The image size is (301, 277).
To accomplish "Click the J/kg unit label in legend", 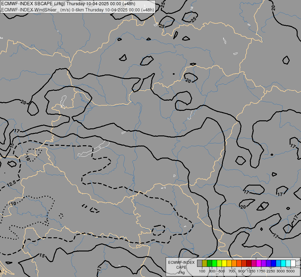I will pyautogui.click(x=181, y=272).
